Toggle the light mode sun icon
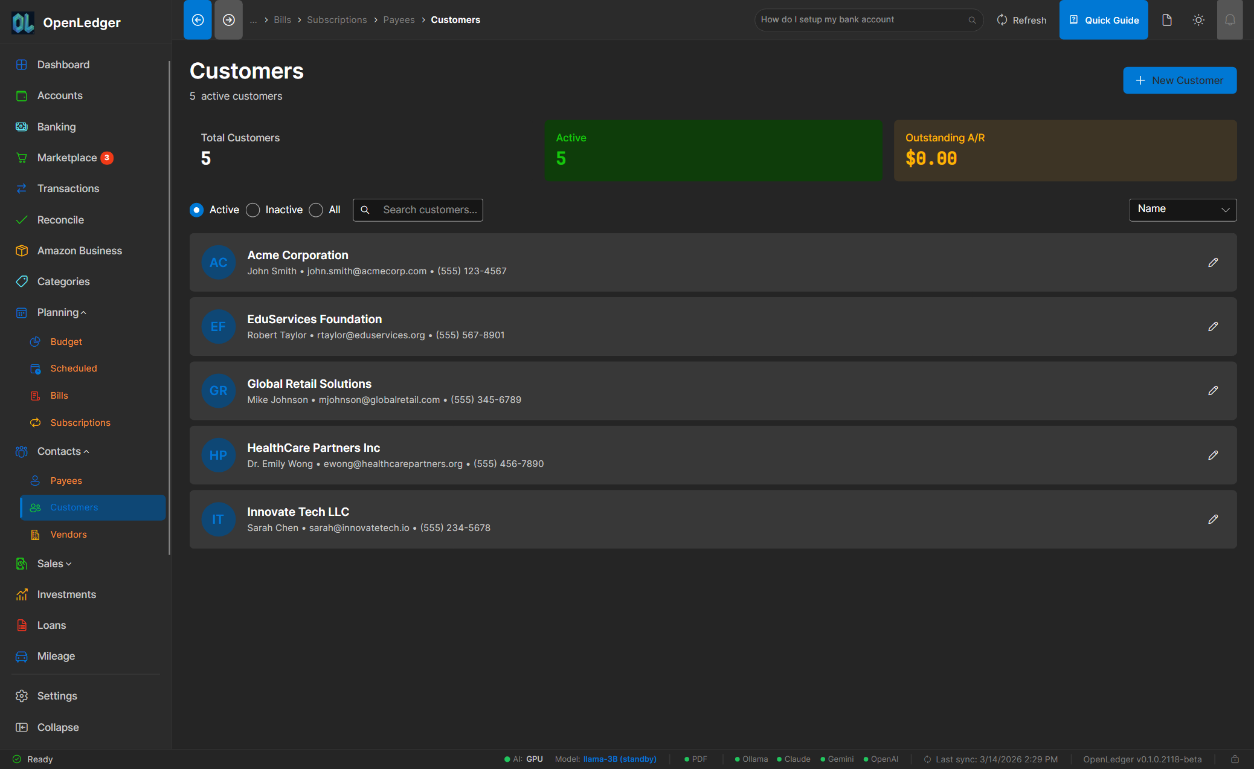Viewport: 1254px width, 769px height. (1198, 19)
